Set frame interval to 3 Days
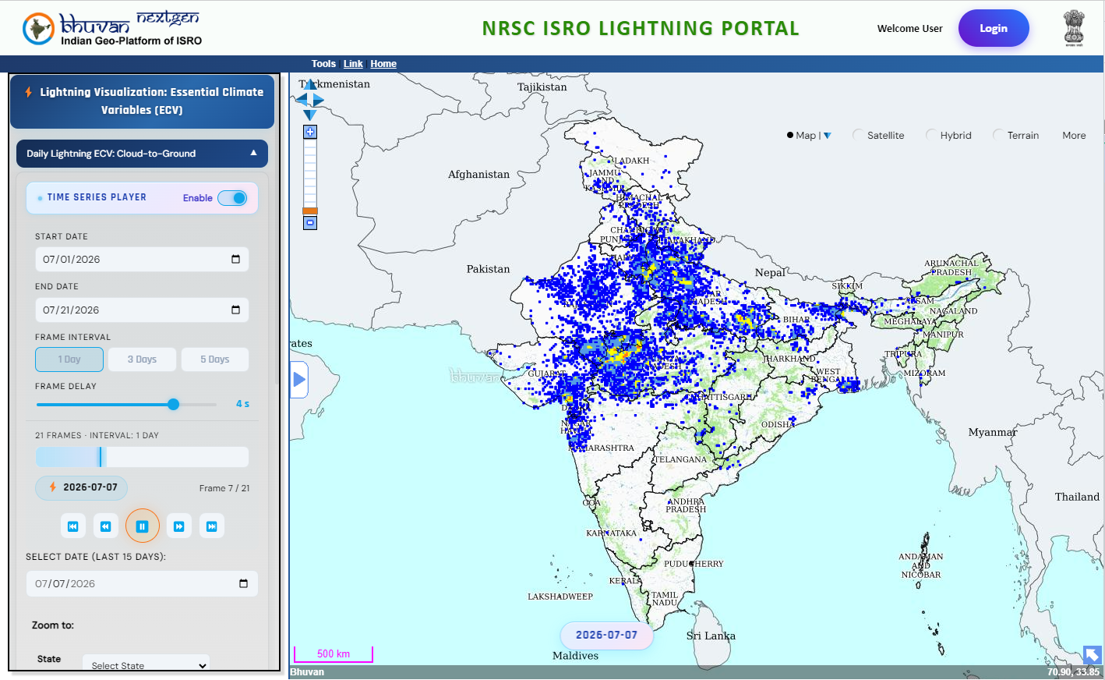 click(x=142, y=359)
